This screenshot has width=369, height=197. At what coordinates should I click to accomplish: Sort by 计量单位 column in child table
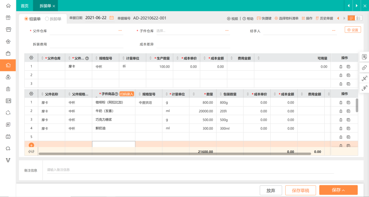click(x=167, y=94)
